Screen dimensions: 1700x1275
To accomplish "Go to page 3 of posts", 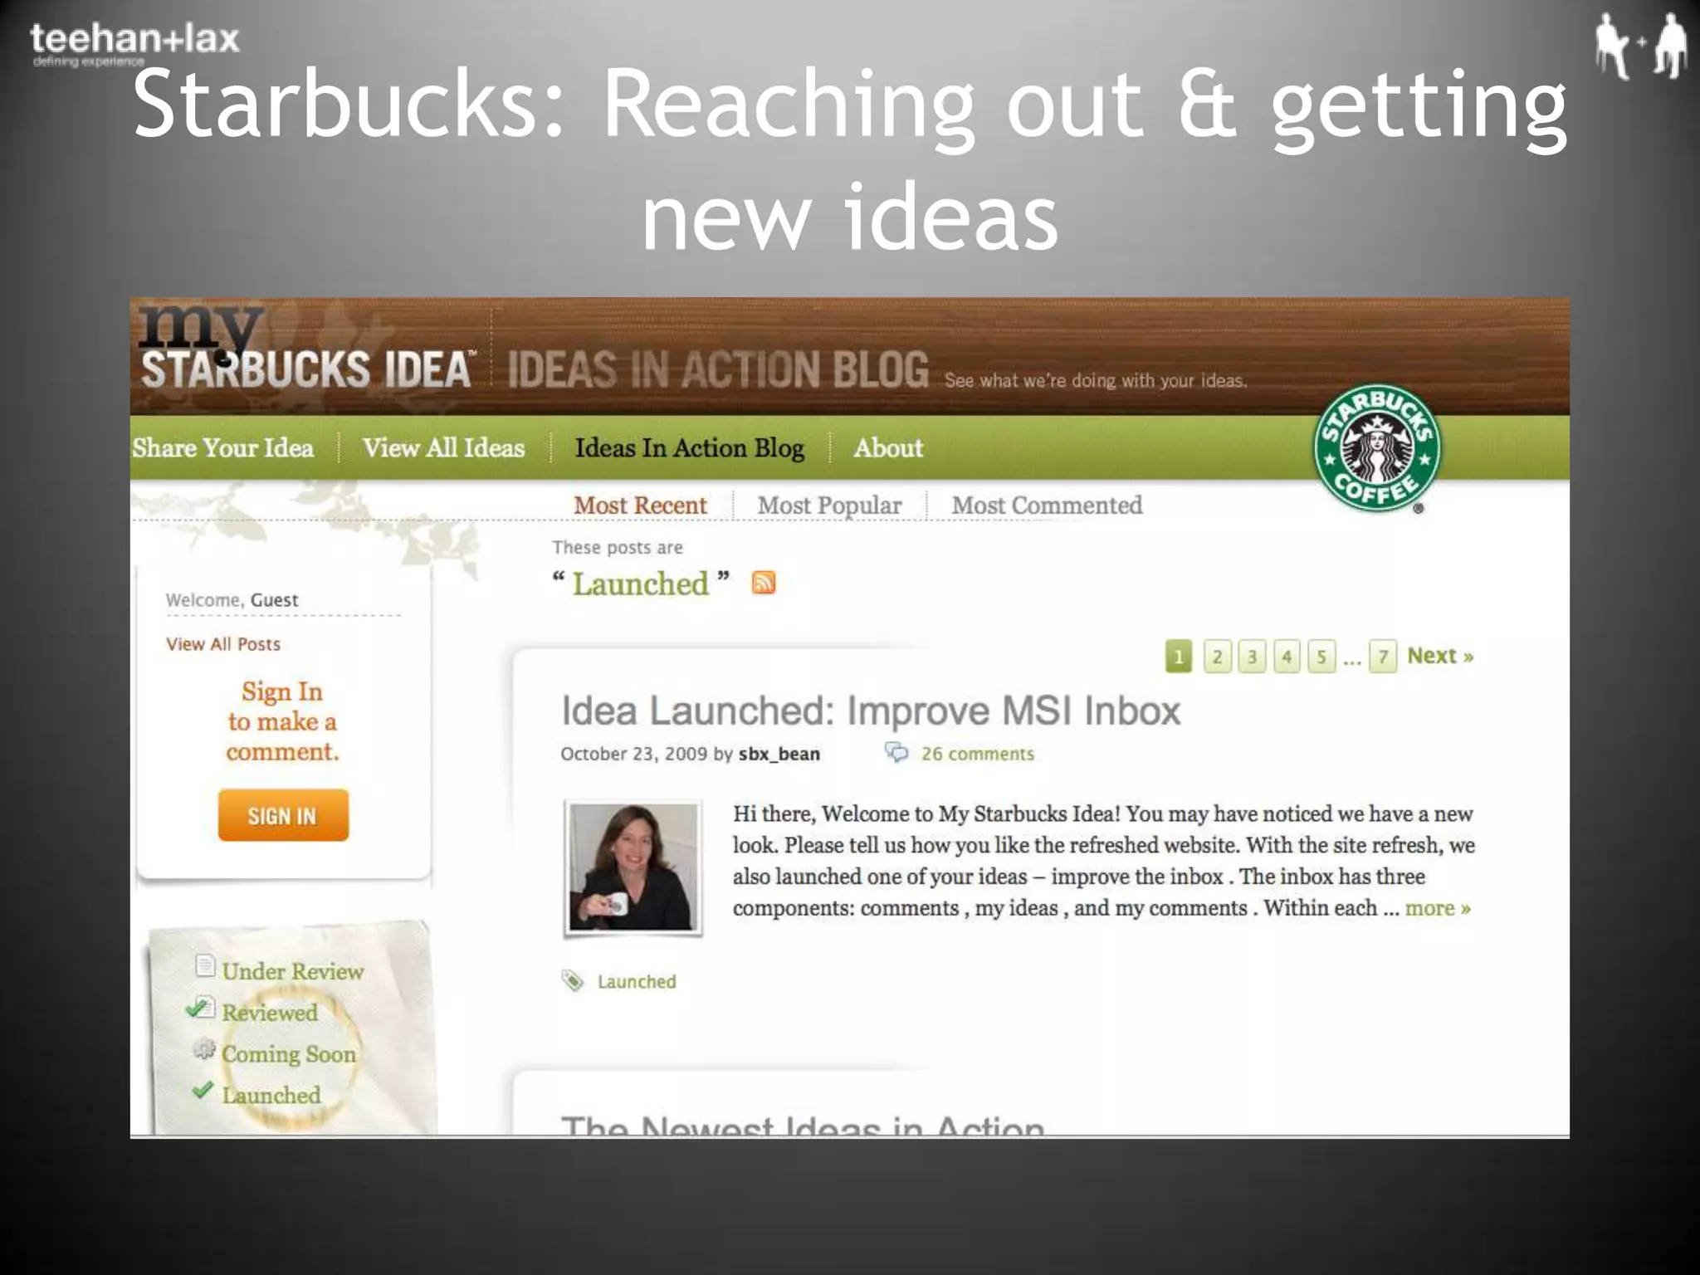I will [1252, 657].
